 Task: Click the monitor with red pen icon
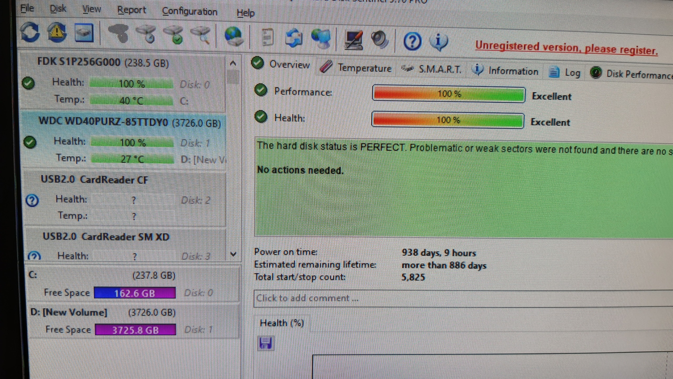pos(354,40)
